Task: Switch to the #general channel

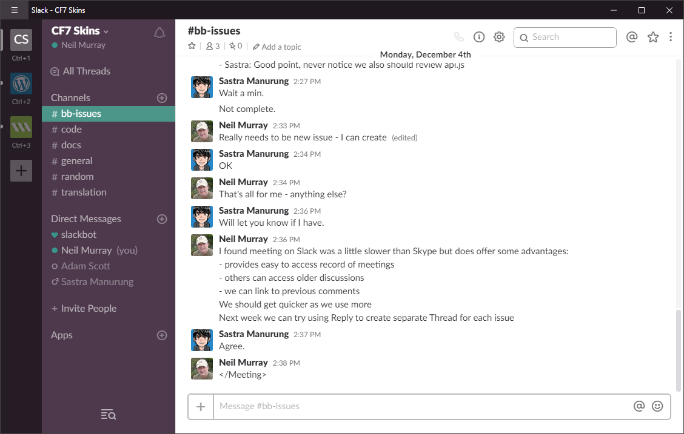Action: tap(76, 161)
